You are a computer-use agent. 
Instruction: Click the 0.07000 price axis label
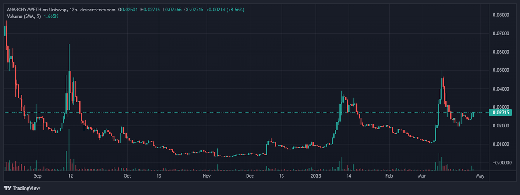point(500,33)
